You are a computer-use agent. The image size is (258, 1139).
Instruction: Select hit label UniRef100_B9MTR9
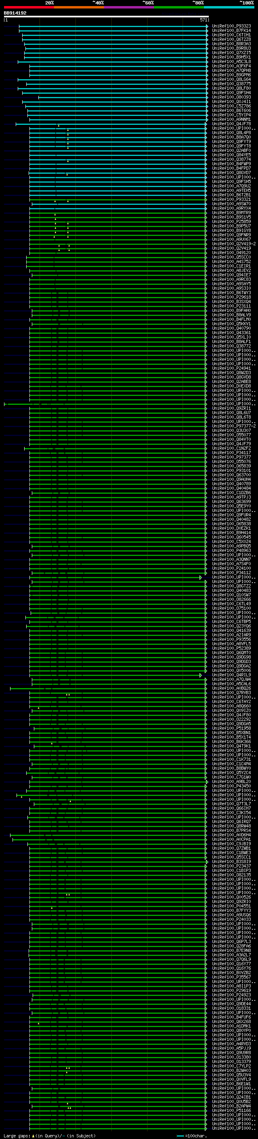(231, 213)
